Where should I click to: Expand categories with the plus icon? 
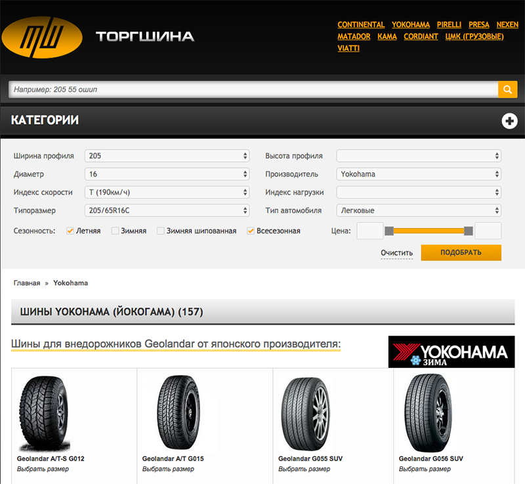coord(509,121)
